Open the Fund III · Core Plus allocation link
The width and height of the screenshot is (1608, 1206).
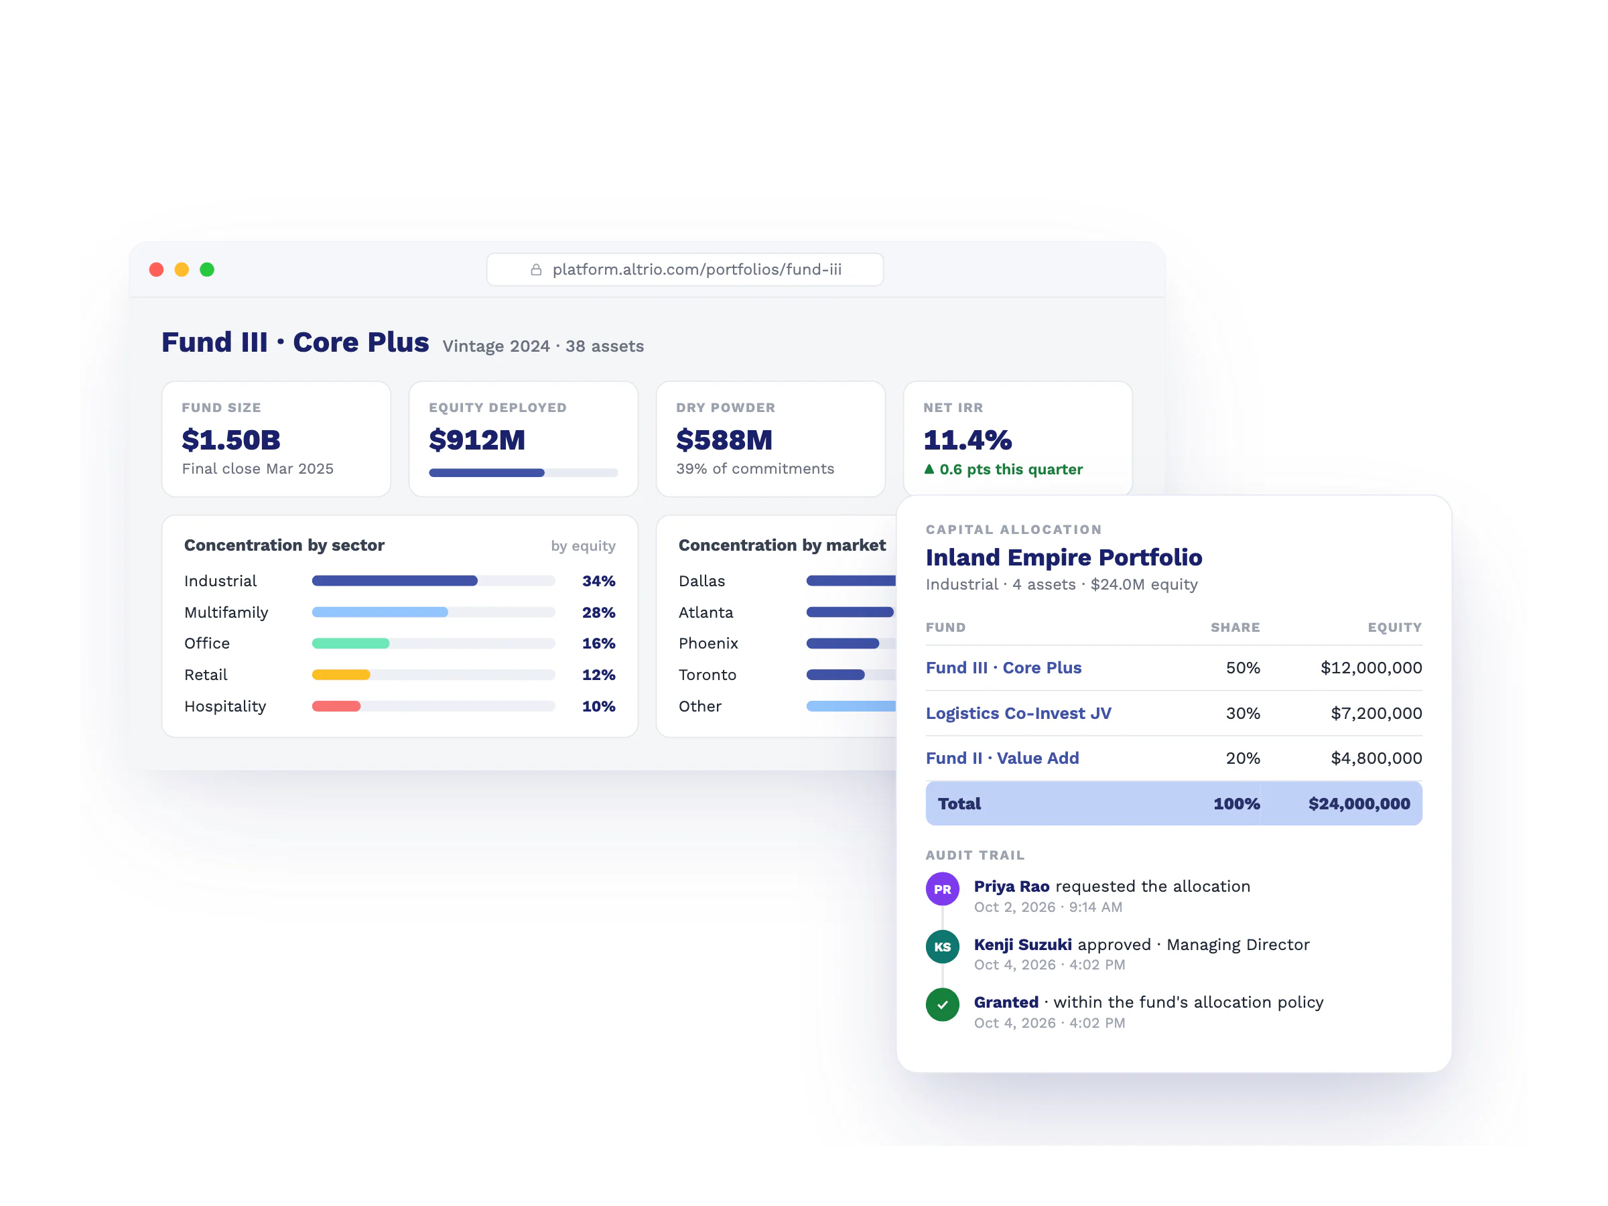1003,667
